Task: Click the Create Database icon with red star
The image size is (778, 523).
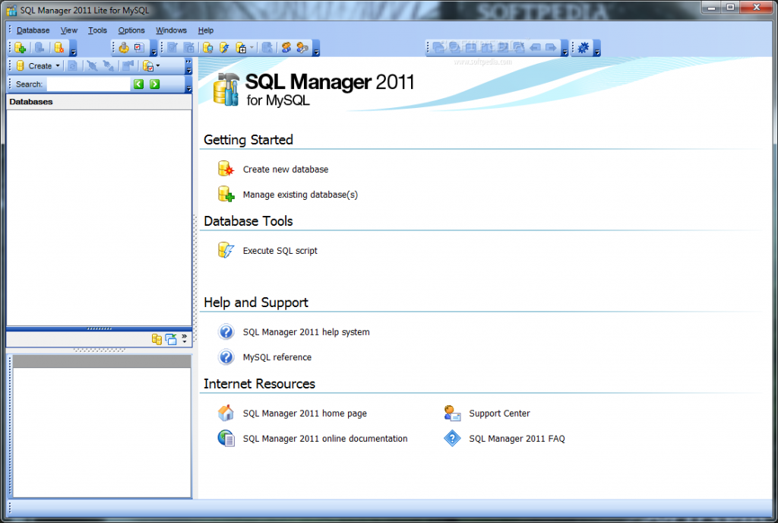Action: coord(59,48)
